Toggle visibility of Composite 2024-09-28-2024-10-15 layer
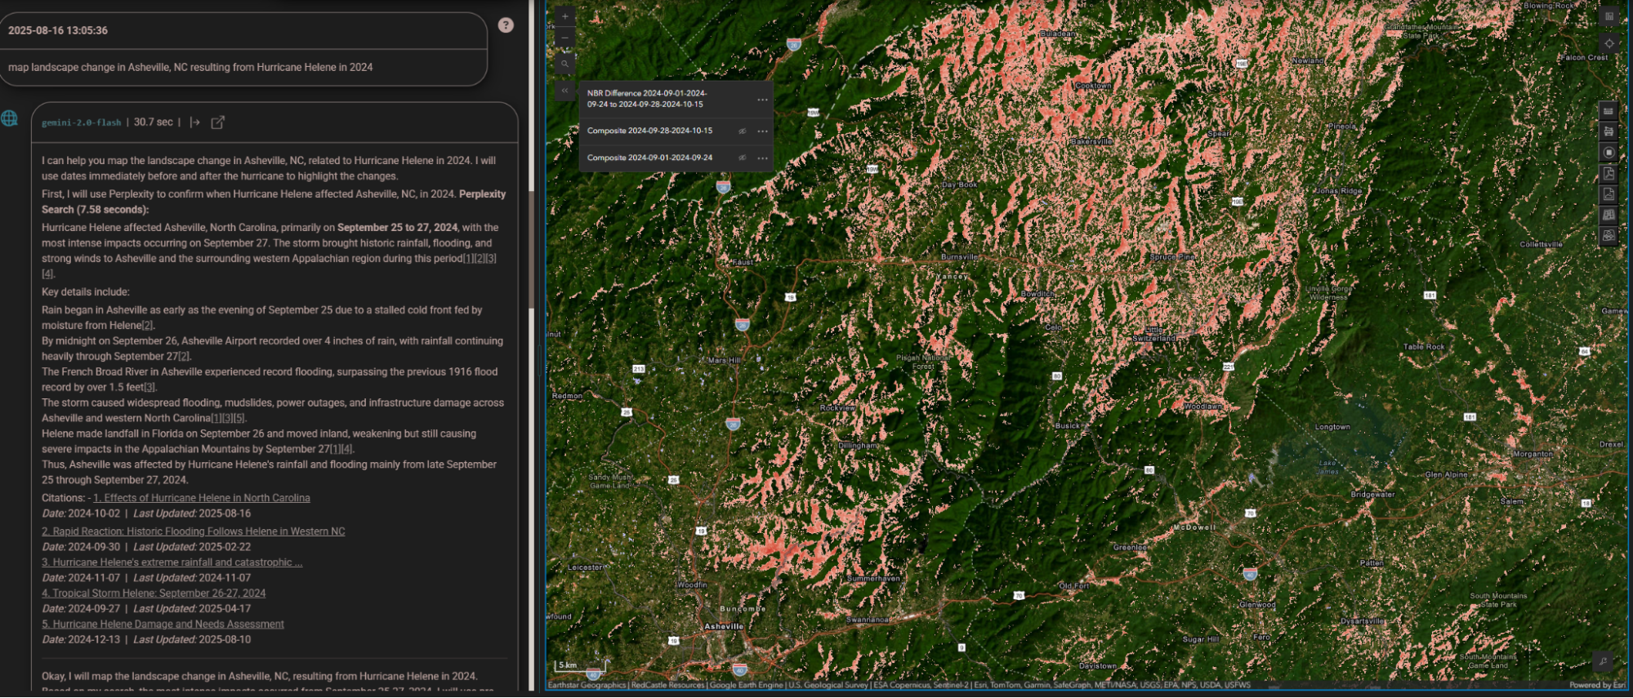The height and width of the screenshot is (698, 1633). pyautogui.click(x=743, y=131)
